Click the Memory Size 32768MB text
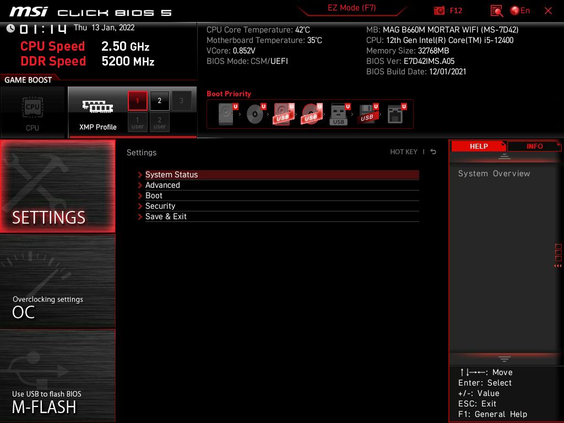Screen dimensions: 564x423 tap(408, 51)
